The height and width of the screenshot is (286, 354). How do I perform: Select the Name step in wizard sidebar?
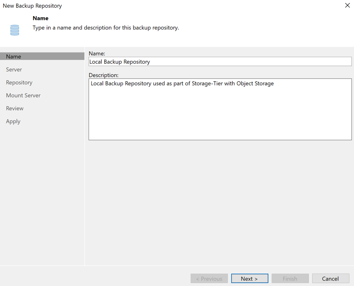pos(13,56)
